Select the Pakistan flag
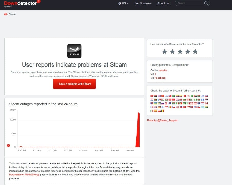 [x=192, y=96]
